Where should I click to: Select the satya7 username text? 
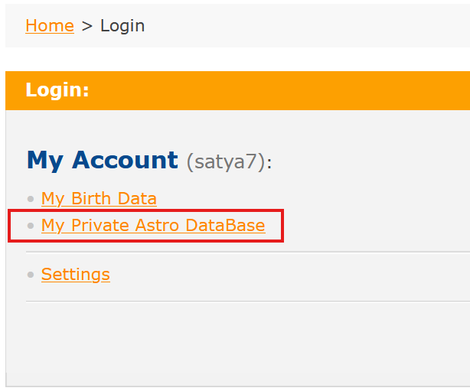[227, 162]
